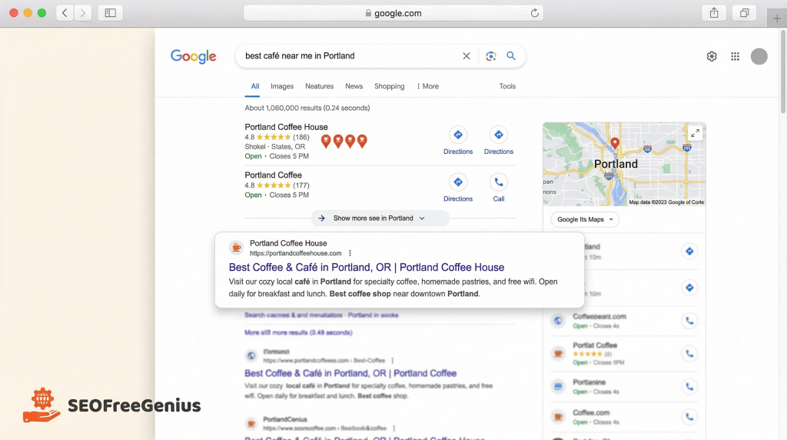Open the Google settings gear

[712, 56]
